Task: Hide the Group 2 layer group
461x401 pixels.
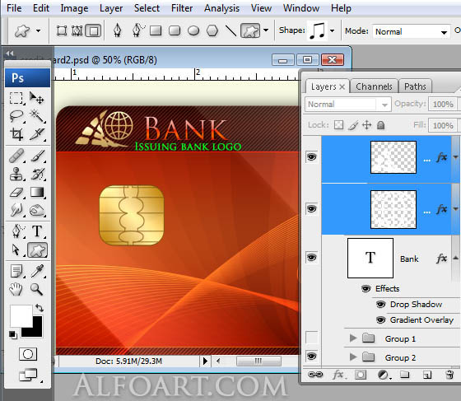Action: click(x=312, y=357)
